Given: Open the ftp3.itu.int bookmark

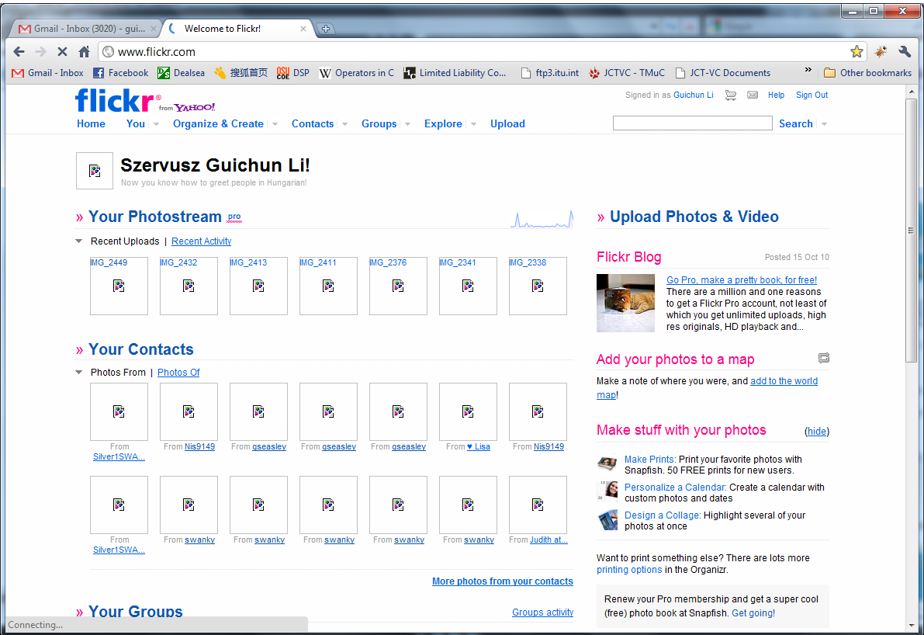Looking at the screenshot, I should tap(550, 73).
